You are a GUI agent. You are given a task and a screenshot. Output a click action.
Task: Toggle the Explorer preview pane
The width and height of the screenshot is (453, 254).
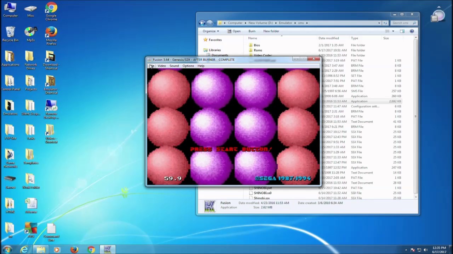(402, 31)
